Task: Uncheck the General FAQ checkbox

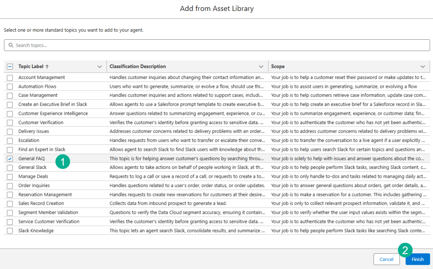Action: (x=10, y=159)
